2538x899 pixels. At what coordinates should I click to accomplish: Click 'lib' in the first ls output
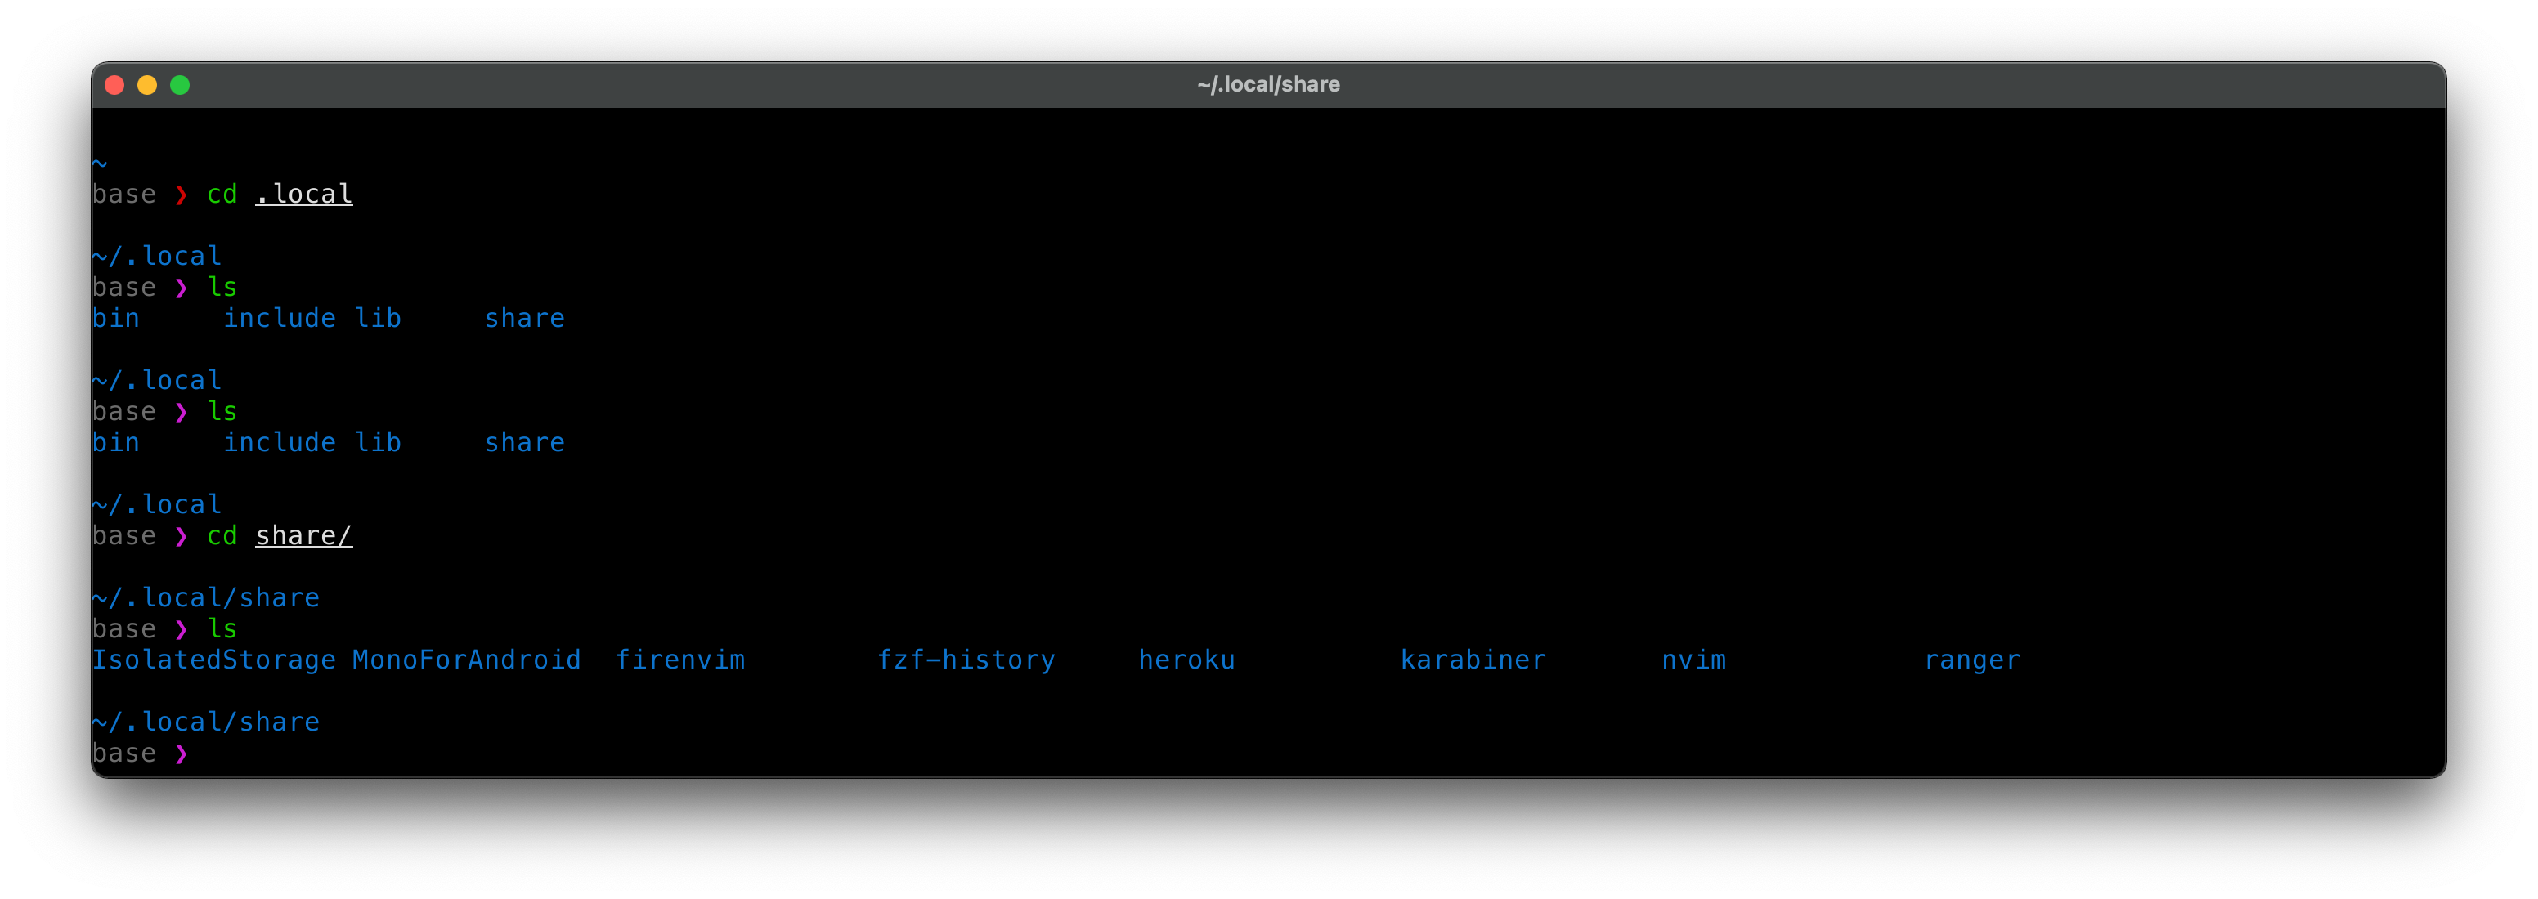pos(379,318)
